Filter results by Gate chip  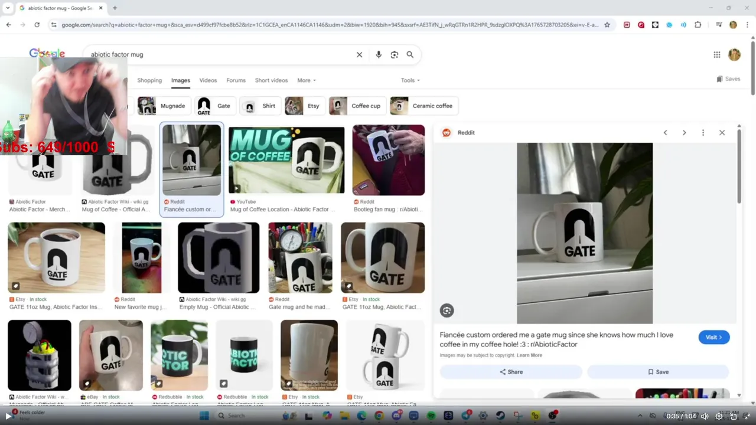click(215, 106)
